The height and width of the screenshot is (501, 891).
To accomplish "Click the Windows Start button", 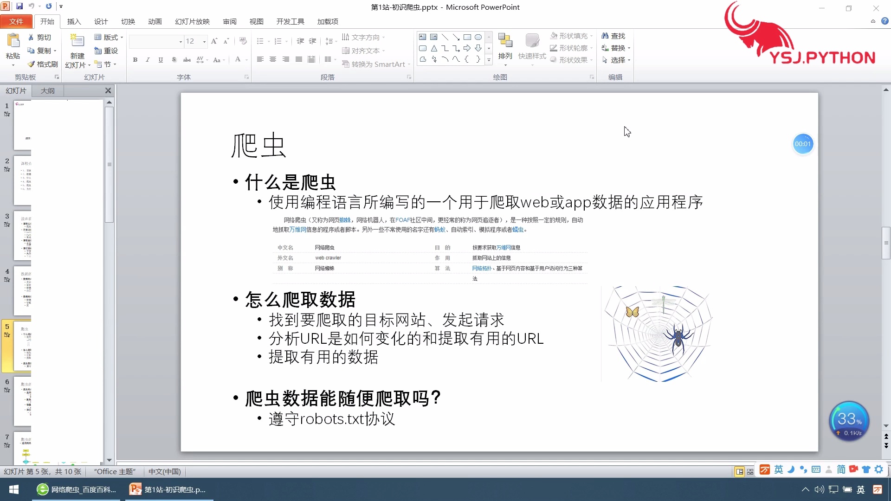I will tap(14, 489).
